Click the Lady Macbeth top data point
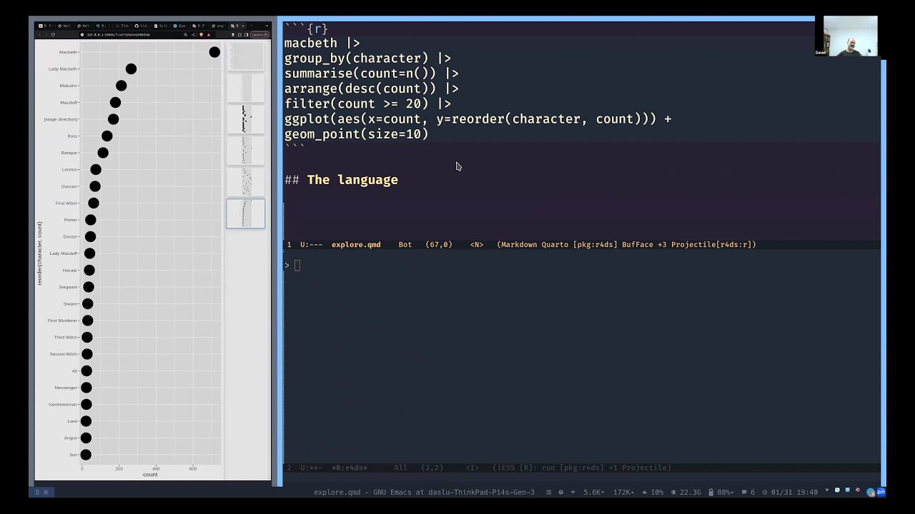 131,69
